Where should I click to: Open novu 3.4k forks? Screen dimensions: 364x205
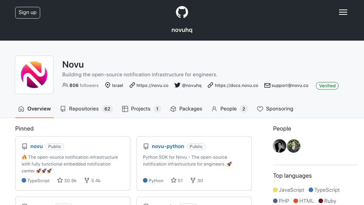(93, 180)
